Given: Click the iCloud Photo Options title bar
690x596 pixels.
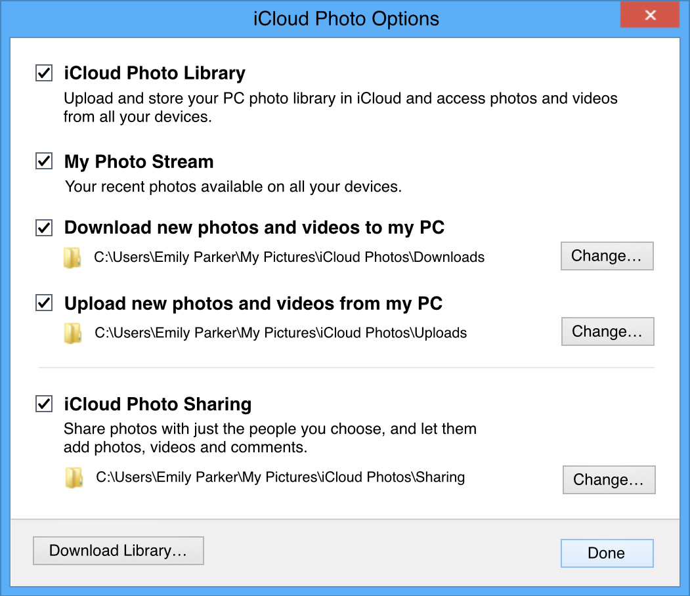Looking at the screenshot, I should click(346, 18).
